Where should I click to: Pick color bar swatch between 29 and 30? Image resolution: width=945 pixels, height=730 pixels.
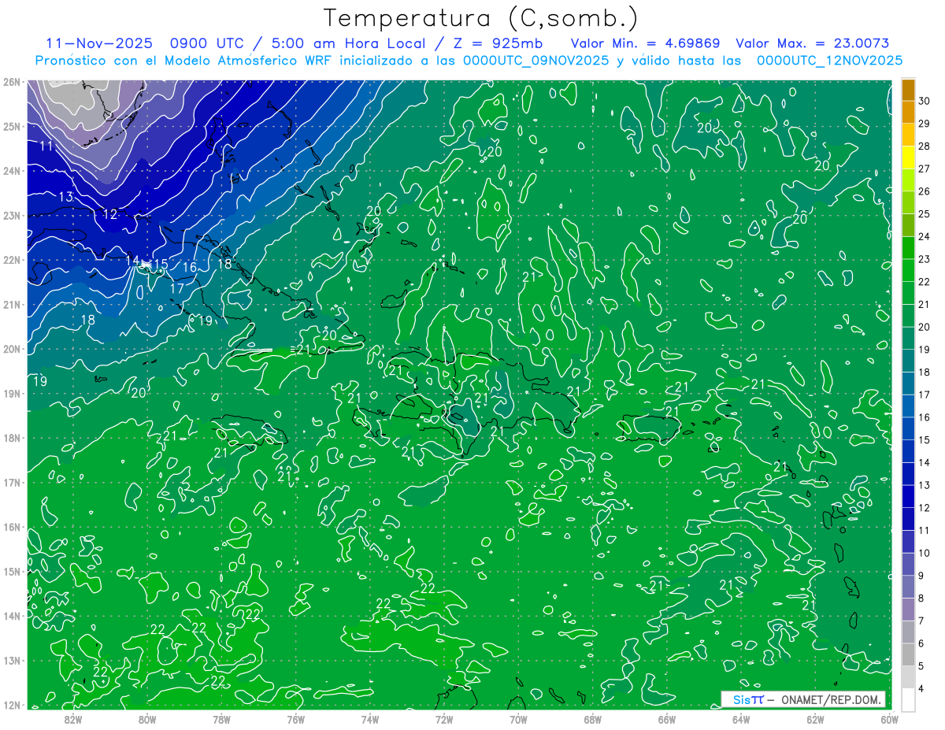(909, 113)
